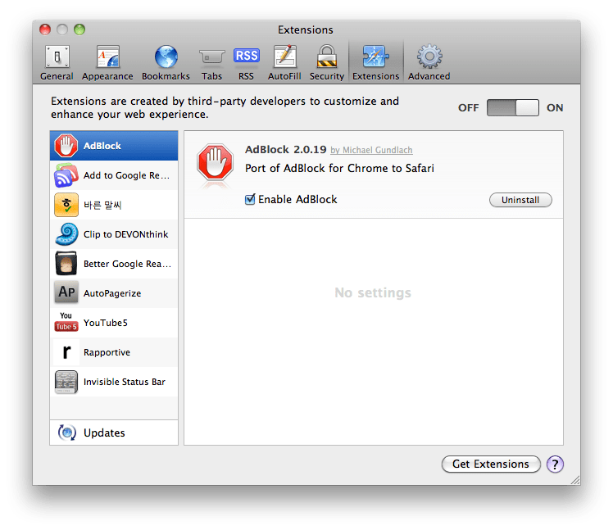This screenshot has width=613, height=530.
Task: Select the YouTube5 extension in list
Action: pos(114,323)
